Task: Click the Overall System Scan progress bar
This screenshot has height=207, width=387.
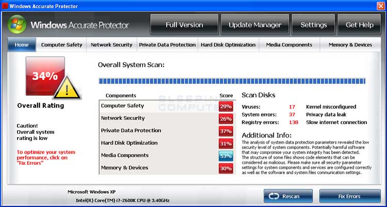Action: click(232, 81)
